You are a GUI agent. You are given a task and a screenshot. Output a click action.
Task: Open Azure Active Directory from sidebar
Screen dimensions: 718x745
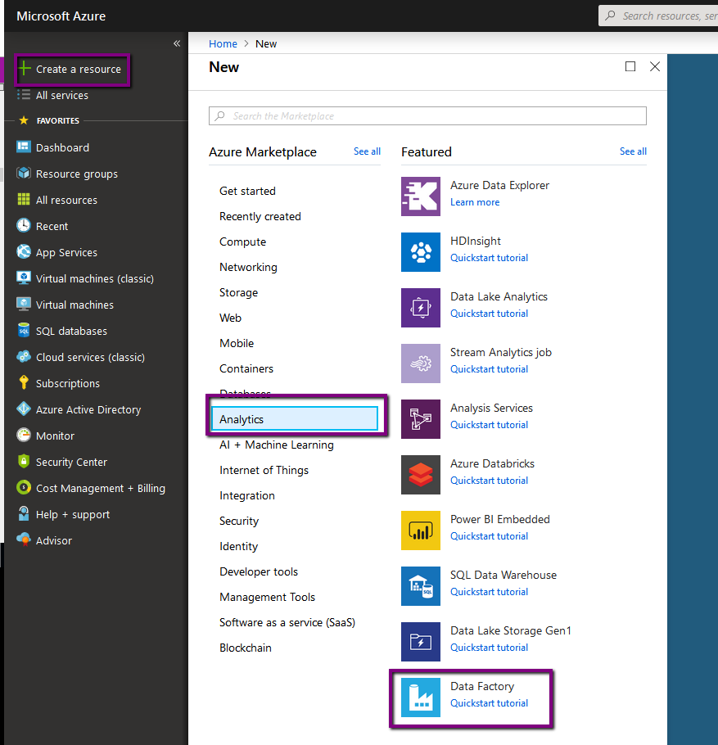[x=88, y=409]
